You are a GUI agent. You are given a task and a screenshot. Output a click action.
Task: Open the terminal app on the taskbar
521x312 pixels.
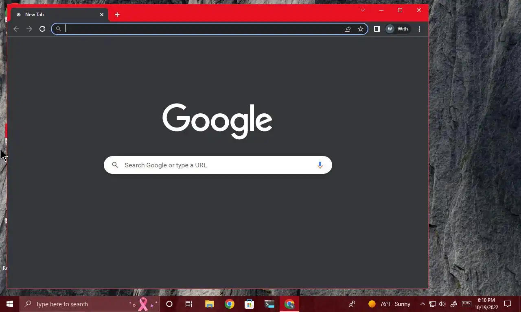pos(269,304)
